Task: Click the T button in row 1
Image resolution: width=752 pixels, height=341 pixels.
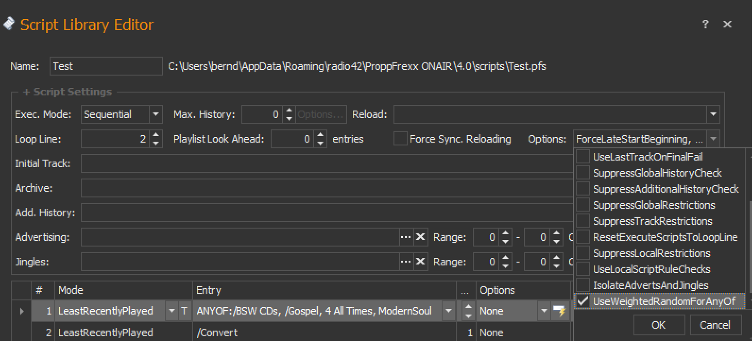Action: coord(184,311)
